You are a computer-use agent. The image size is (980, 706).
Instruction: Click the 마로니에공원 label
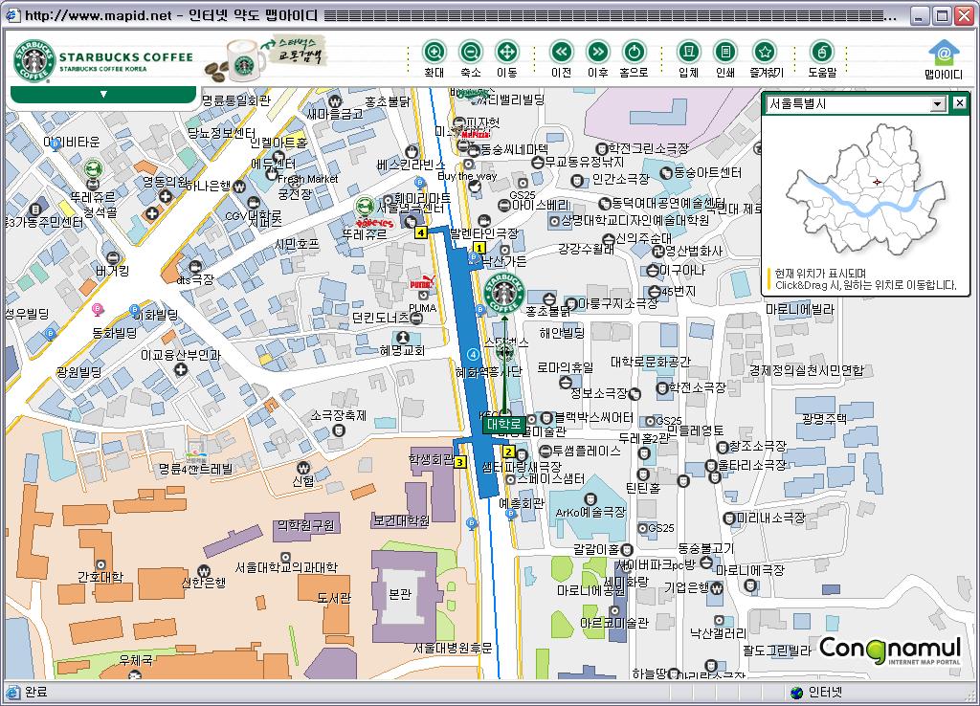tap(590, 589)
